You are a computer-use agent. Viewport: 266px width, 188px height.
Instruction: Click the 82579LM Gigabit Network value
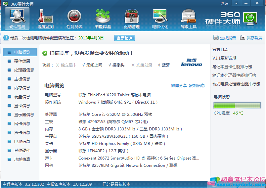(128, 165)
